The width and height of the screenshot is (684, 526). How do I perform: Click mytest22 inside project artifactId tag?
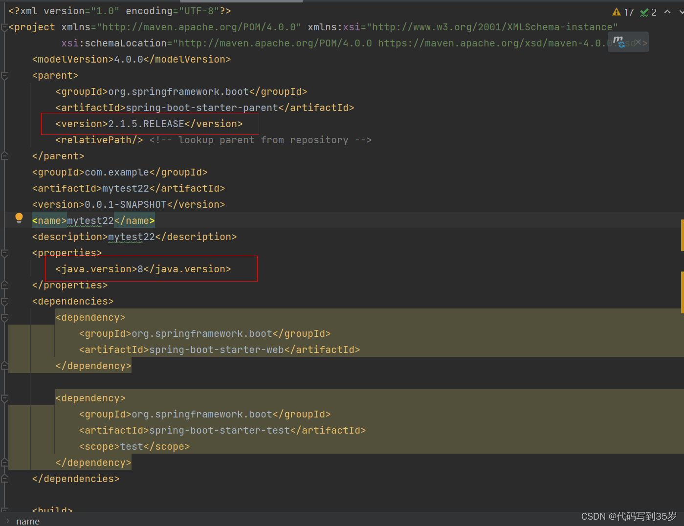coord(126,189)
